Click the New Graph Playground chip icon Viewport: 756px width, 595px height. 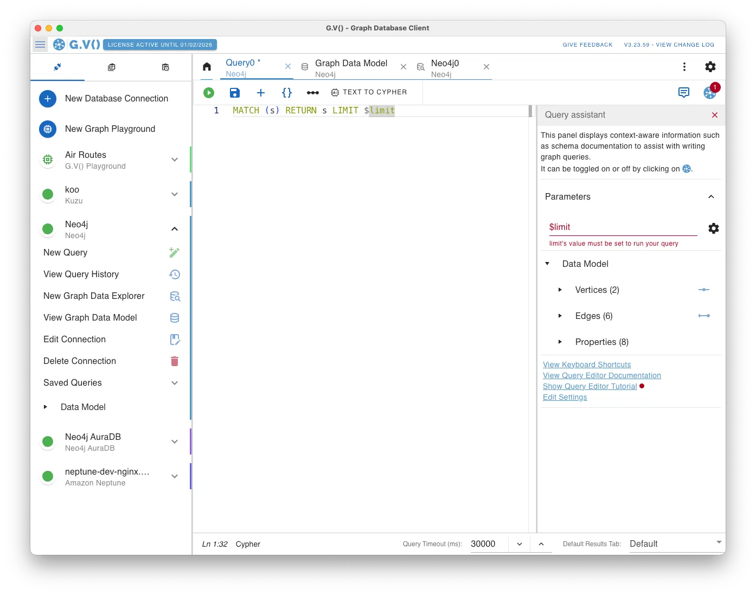[48, 129]
